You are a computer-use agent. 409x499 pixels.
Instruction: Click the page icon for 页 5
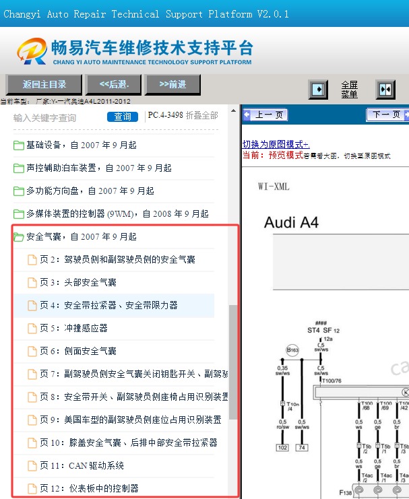click(32, 329)
